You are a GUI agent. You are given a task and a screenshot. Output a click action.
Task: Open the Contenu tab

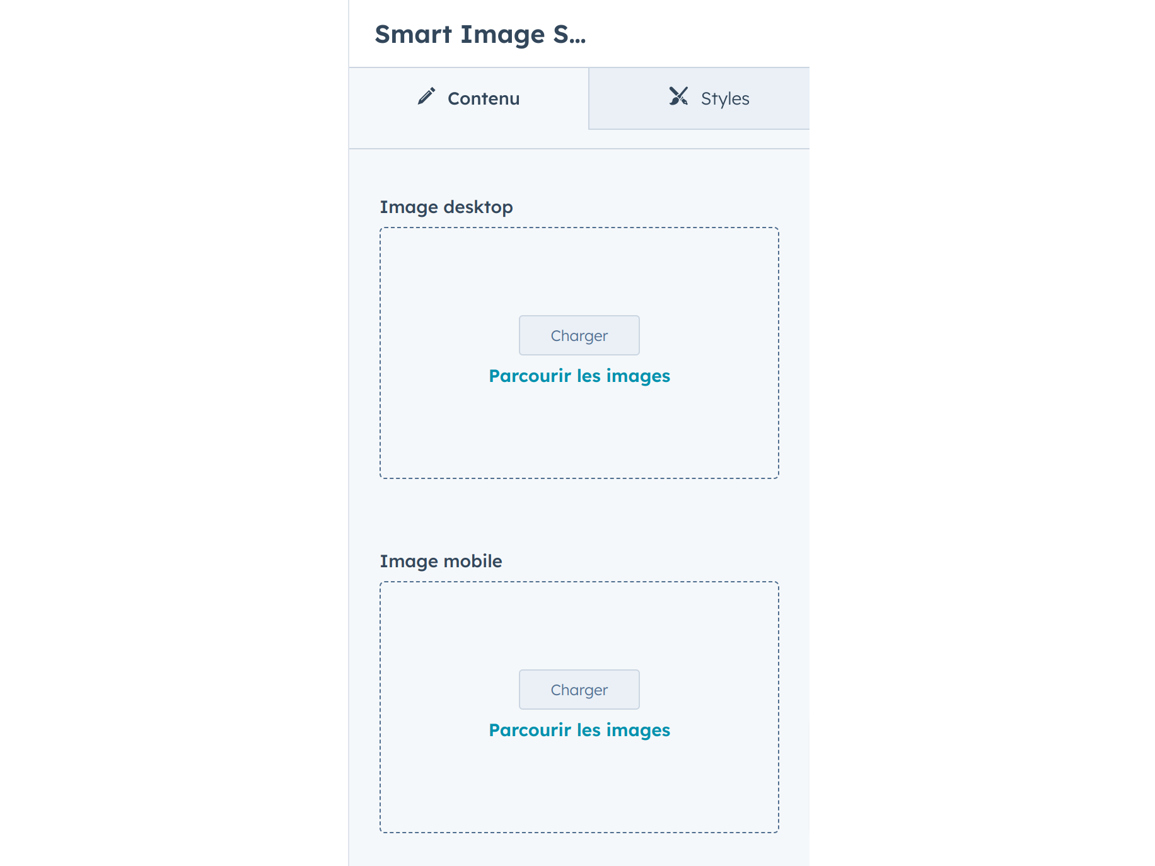[482, 98]
